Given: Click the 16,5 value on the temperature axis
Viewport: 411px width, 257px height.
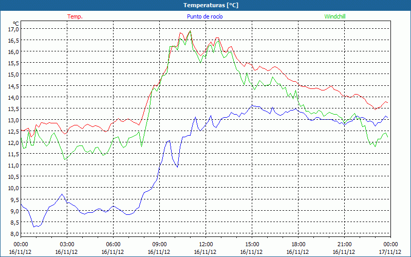Looking at the screenshot, I should tap(13, 41).
